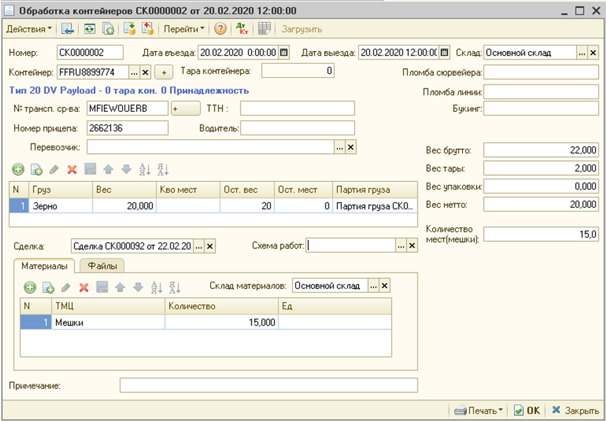Sort cargo table ascending
Screen dimensions: 606x421
(x=144, y=170)
